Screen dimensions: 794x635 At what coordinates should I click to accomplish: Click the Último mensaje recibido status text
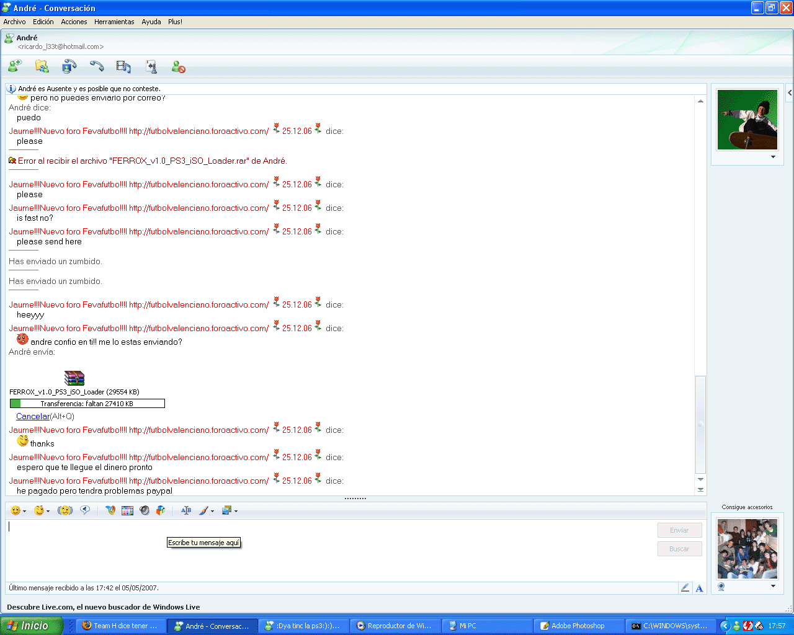pos(84,588)
